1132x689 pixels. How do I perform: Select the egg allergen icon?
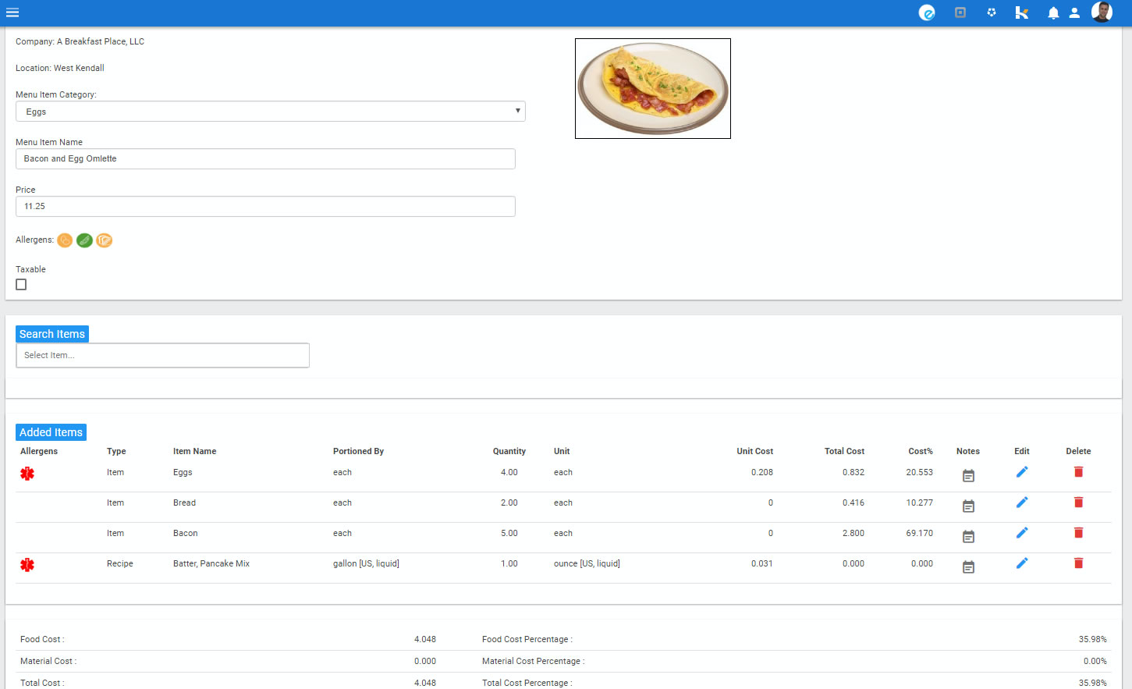pos(65,240)
